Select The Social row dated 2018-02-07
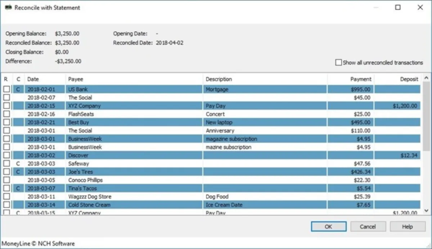This screenshot has height=249, width=432. (x=216, y=98)
